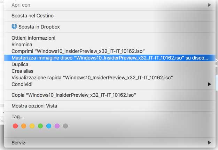Image resolution: width=218 pixels, height=150 pixels.
Task: Choose 'Copia' the Windows10 iso file
Action: point(110,95)
